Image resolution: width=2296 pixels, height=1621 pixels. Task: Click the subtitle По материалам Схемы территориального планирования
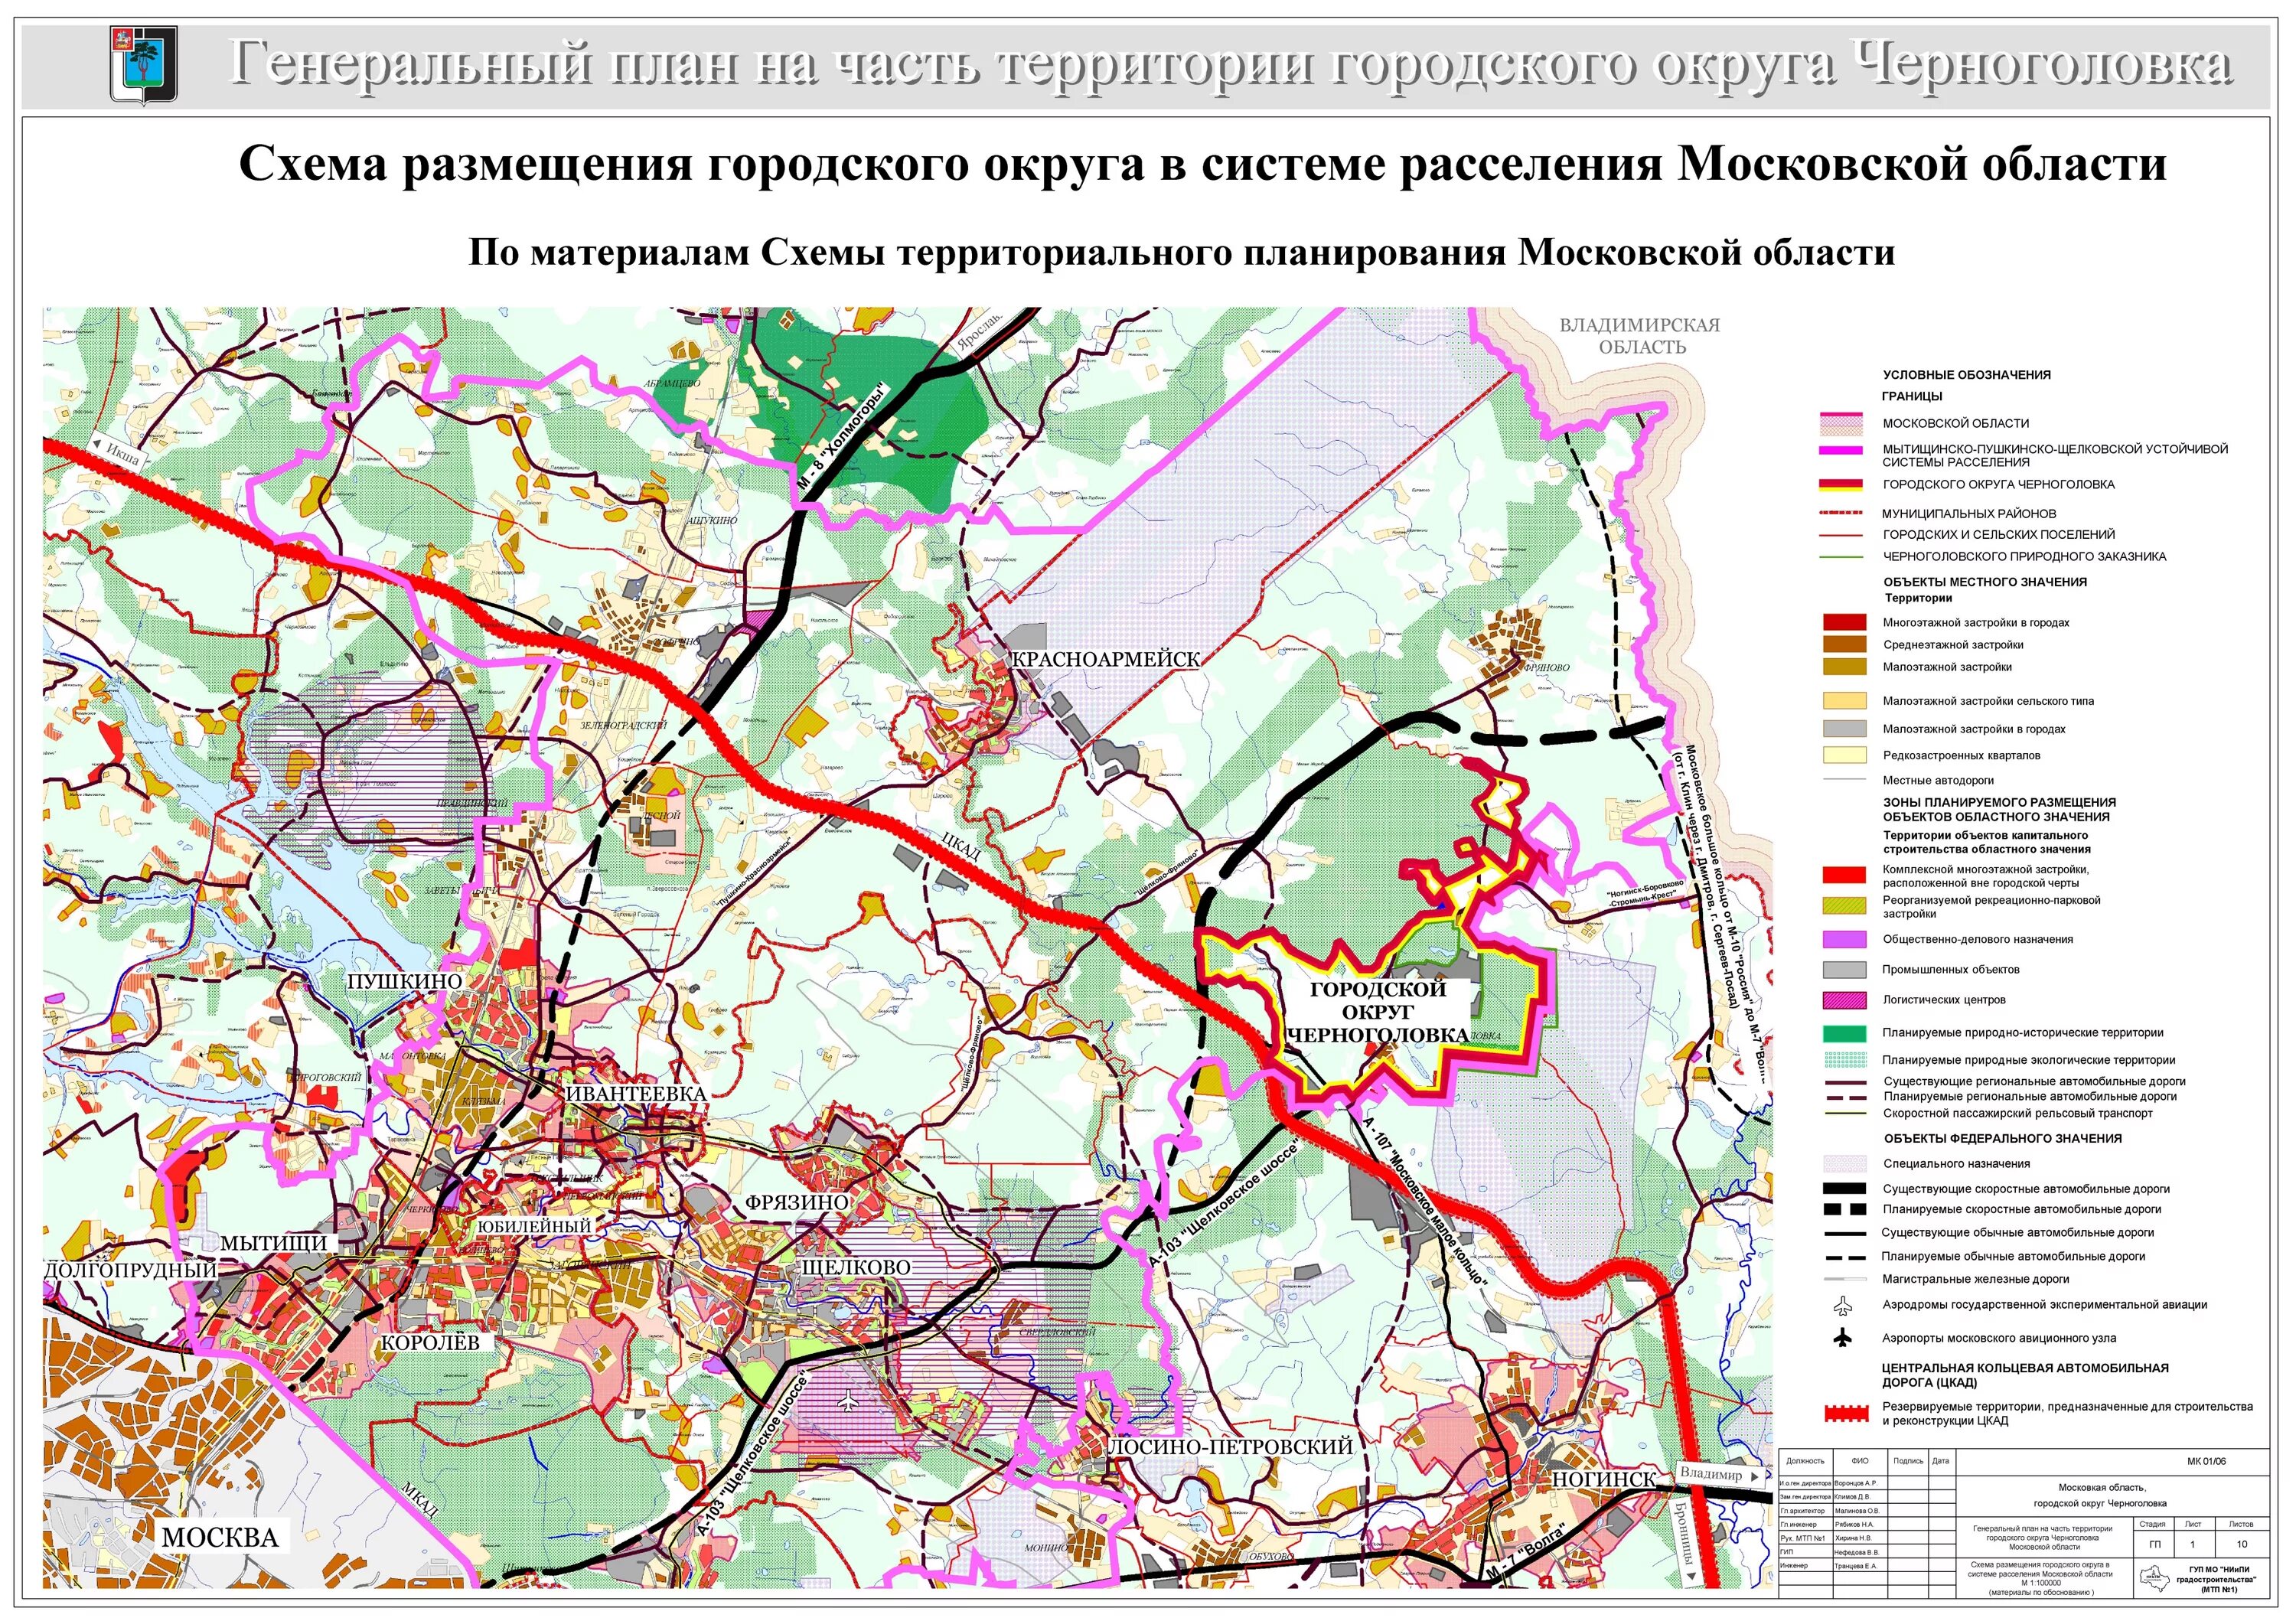[1182, 252]
